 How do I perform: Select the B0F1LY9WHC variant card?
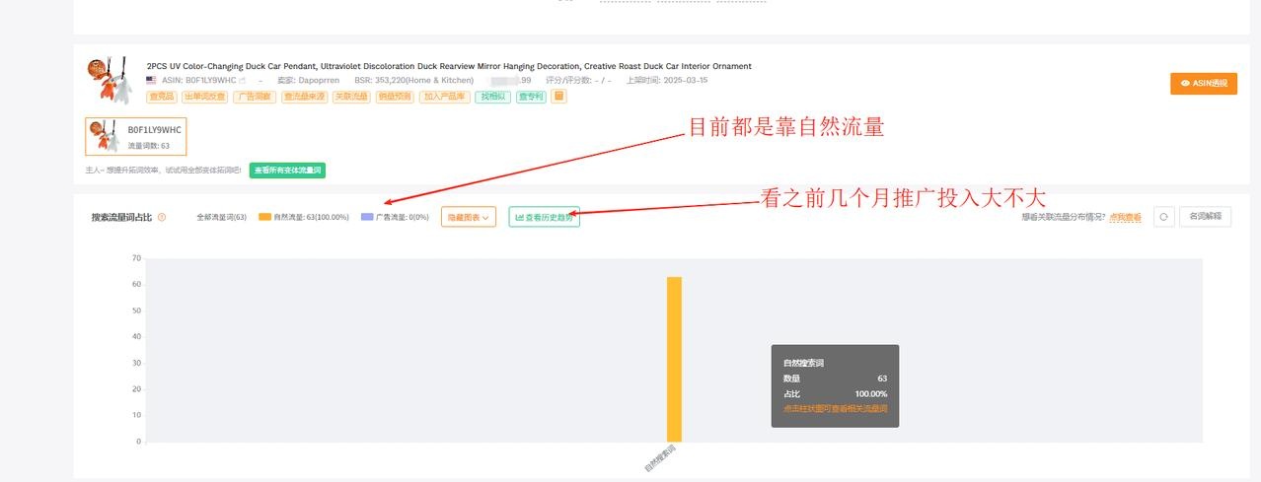coord(136,137)
